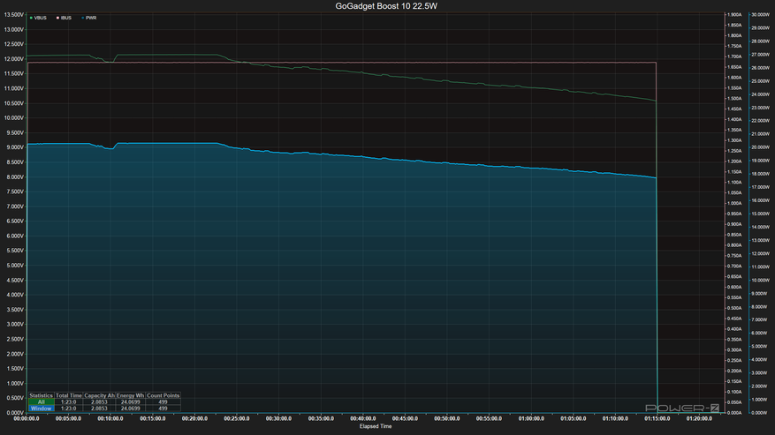Select the green 'All' statistics row label
Viewport: 775px width, 435px height.
coord(41,402)
